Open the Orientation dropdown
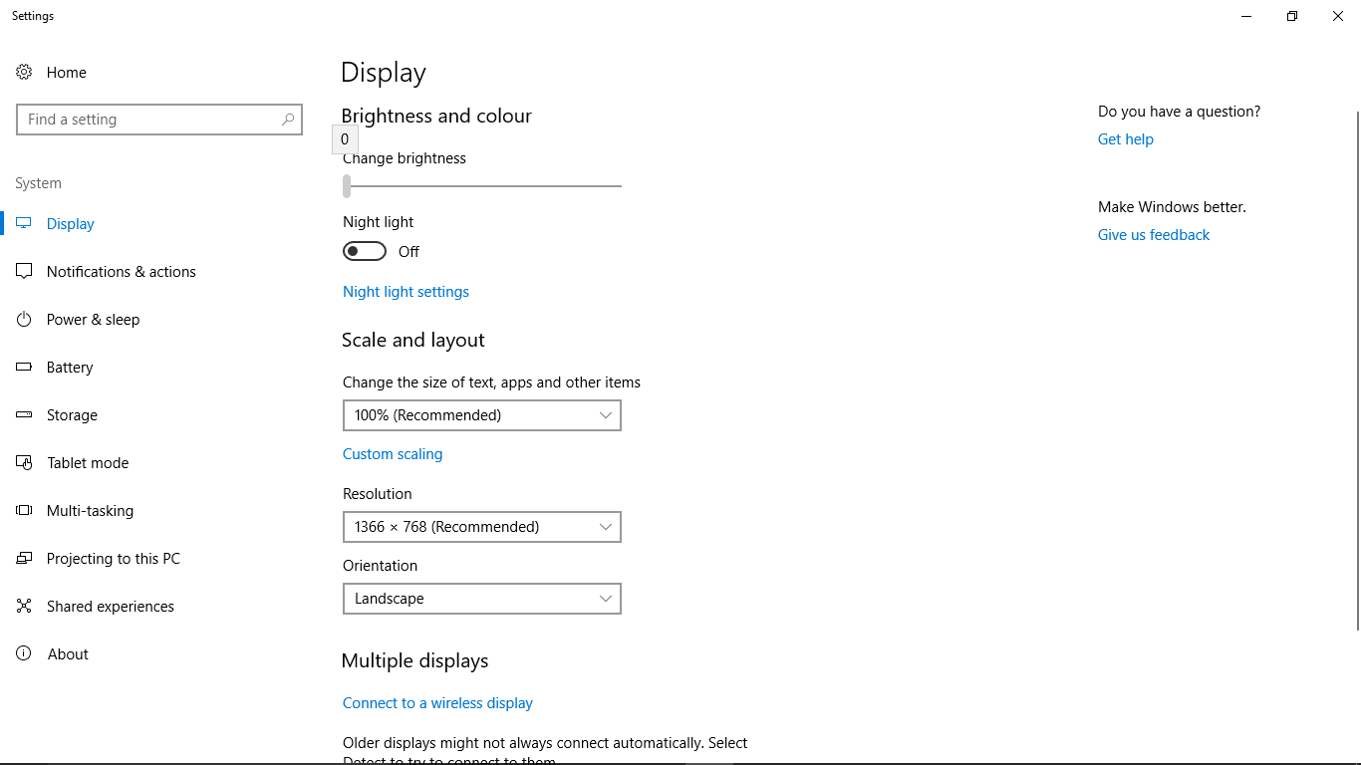Viewport: 1361px width, 765px height. coord(481,599)
